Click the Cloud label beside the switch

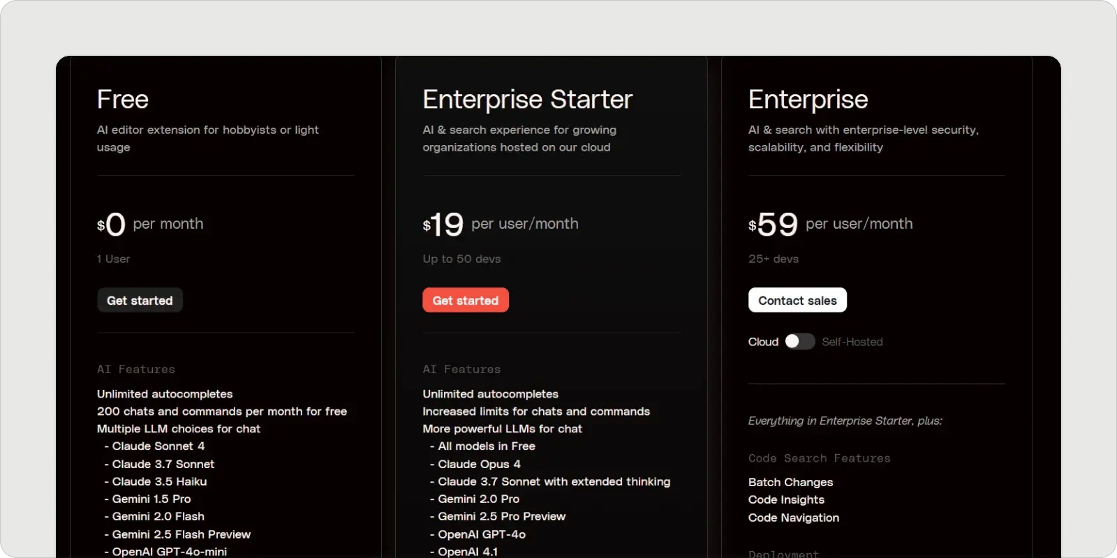pyautogui.click(x=763, y=342)
